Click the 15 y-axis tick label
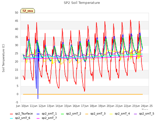 [x=16, y=70]
